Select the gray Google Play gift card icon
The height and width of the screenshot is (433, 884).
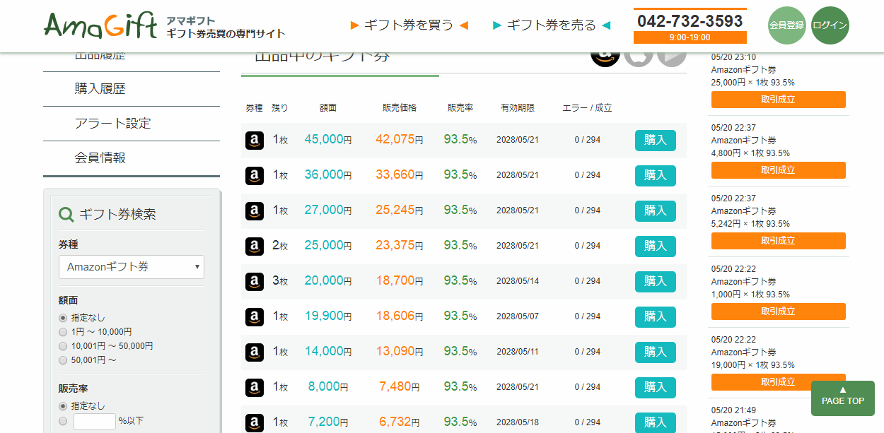coord(671,56)
